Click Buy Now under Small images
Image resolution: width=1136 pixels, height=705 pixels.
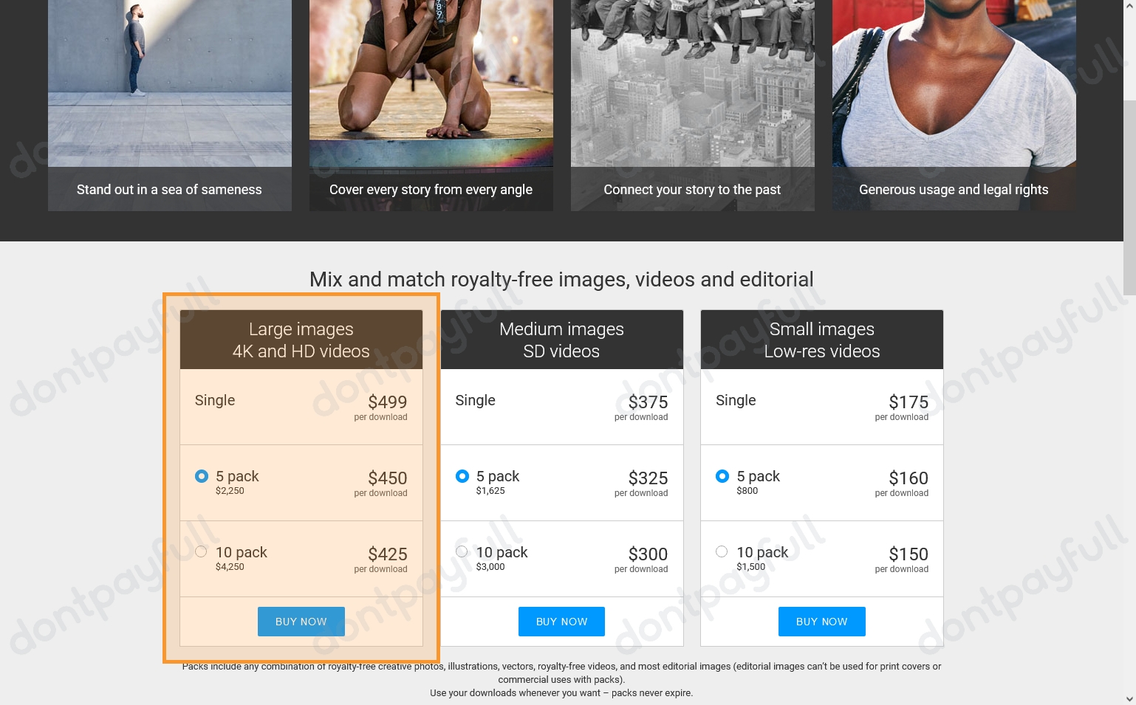pyautogui.click(x=821, y=622)
